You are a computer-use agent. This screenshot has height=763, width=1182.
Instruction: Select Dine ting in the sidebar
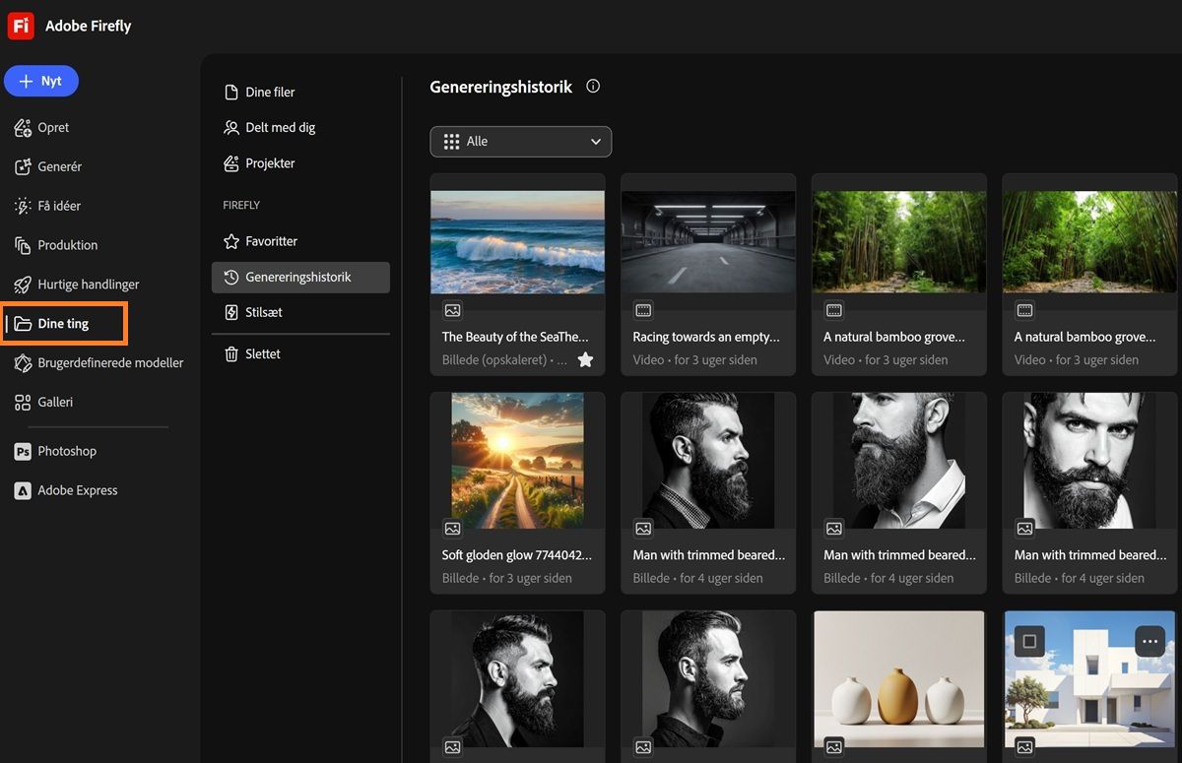click(x=64, y=324)
